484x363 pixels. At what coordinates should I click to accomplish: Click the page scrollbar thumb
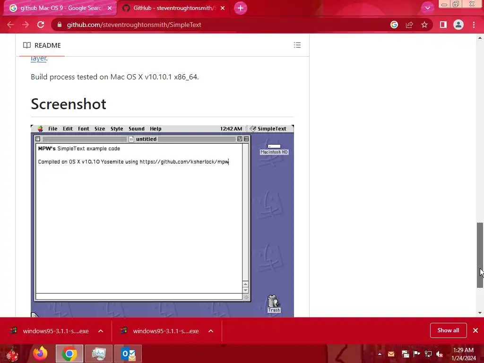[480, 255]
